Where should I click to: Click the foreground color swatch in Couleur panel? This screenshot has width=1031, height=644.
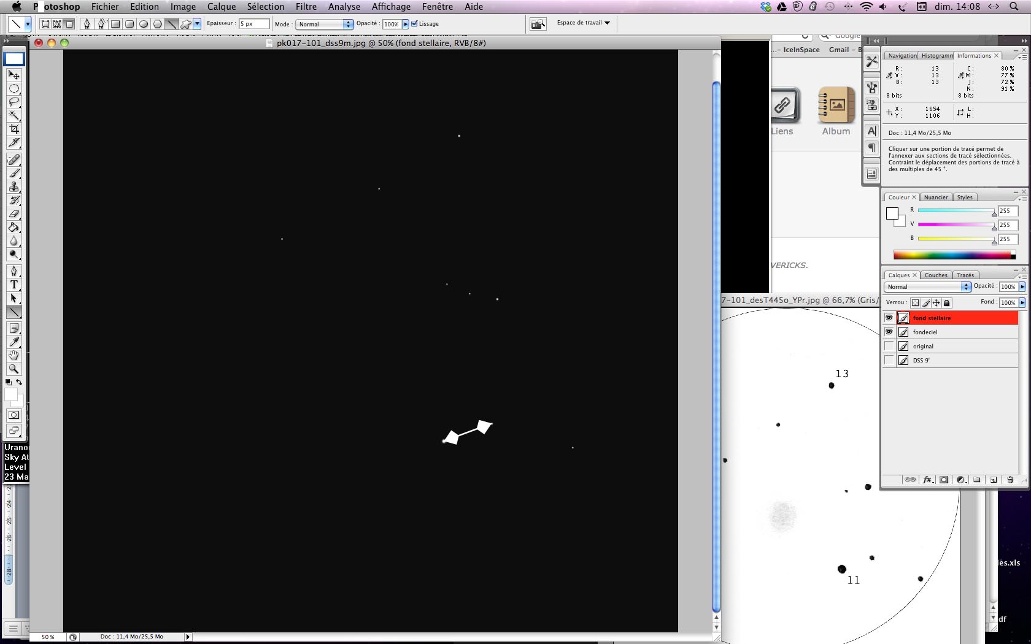[892, 213]
